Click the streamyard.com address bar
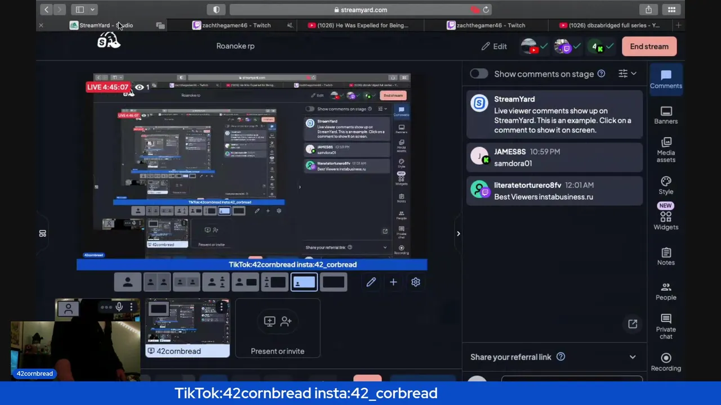This screenshot has height=405, width=721. tap(360, 10)
